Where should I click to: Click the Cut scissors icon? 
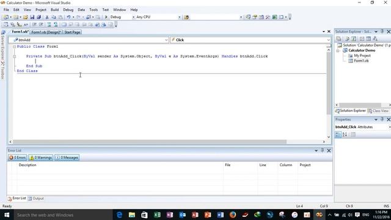47,17
